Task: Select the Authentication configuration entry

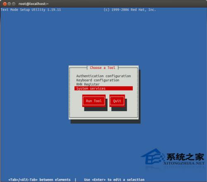Action: (103, 76)
